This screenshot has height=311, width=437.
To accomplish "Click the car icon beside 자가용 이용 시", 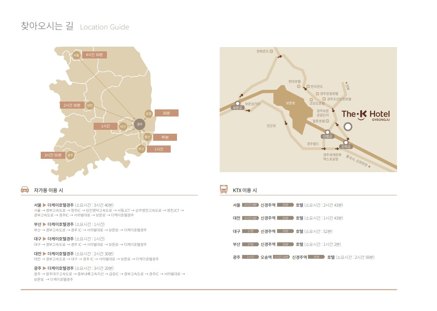I will coord(25,190).
